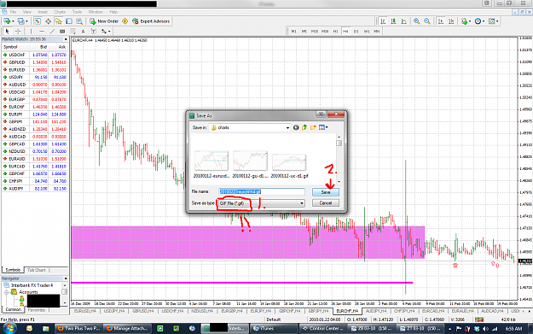Open the Periods clock dropdown

[x=479, y=21]
